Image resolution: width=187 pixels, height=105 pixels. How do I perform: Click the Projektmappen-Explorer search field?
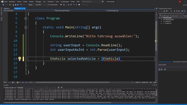coord(173,14)
